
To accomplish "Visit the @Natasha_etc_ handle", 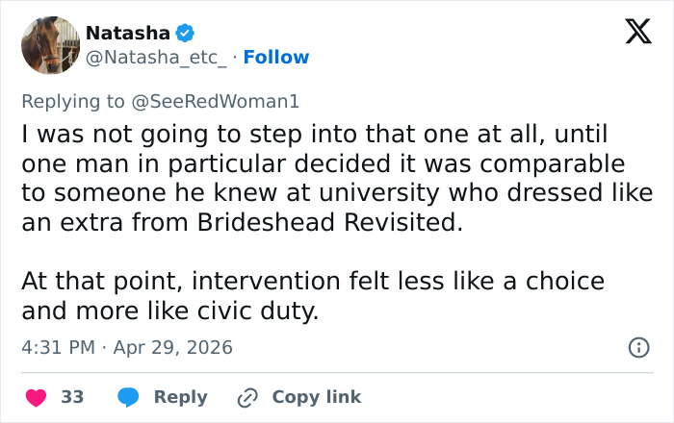I will 157,58.
